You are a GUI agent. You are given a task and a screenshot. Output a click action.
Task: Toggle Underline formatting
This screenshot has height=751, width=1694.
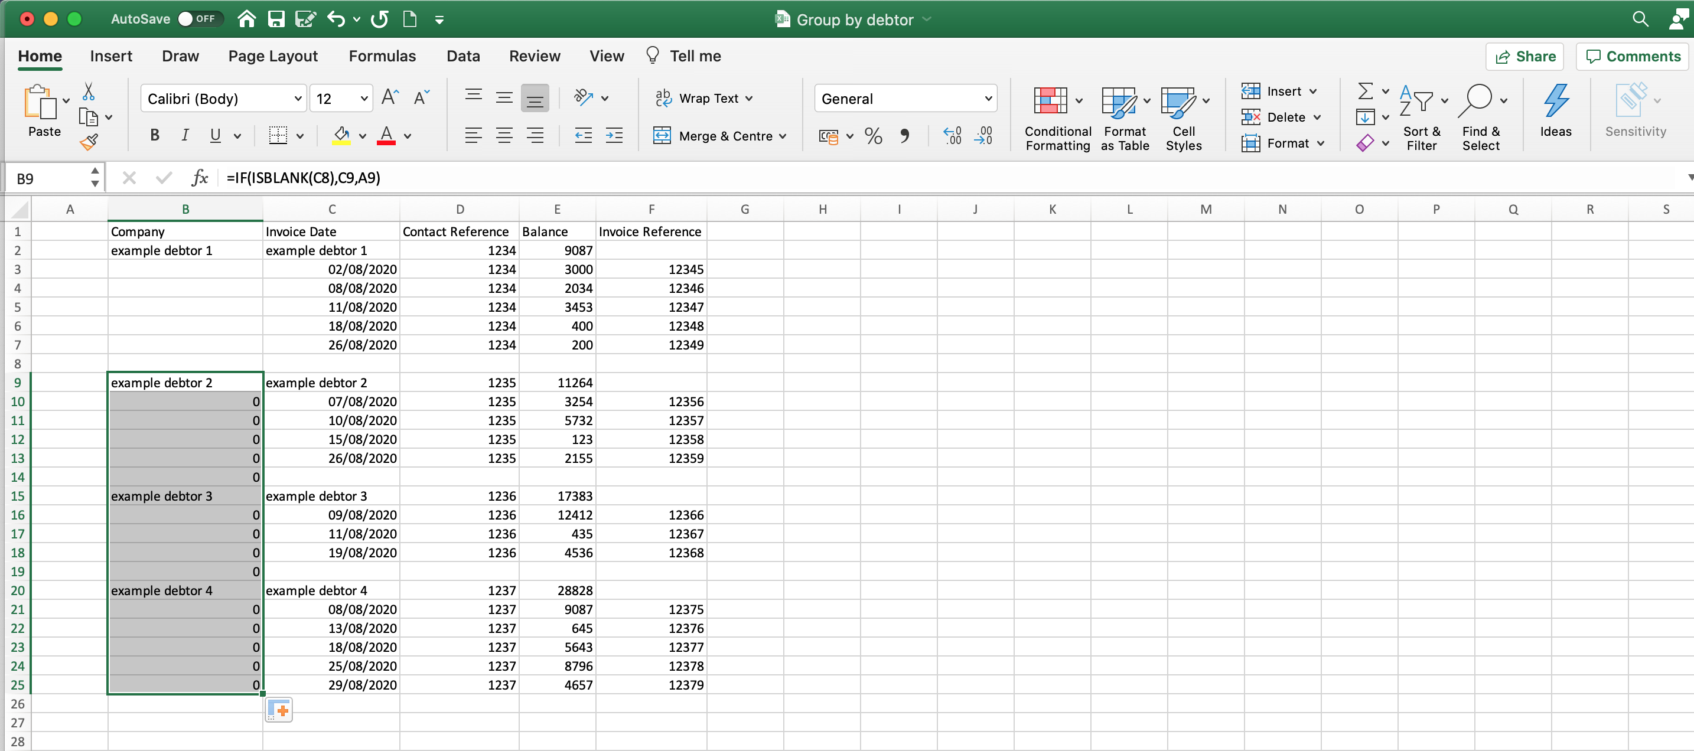pyautogui.click(x=215, y=135)
